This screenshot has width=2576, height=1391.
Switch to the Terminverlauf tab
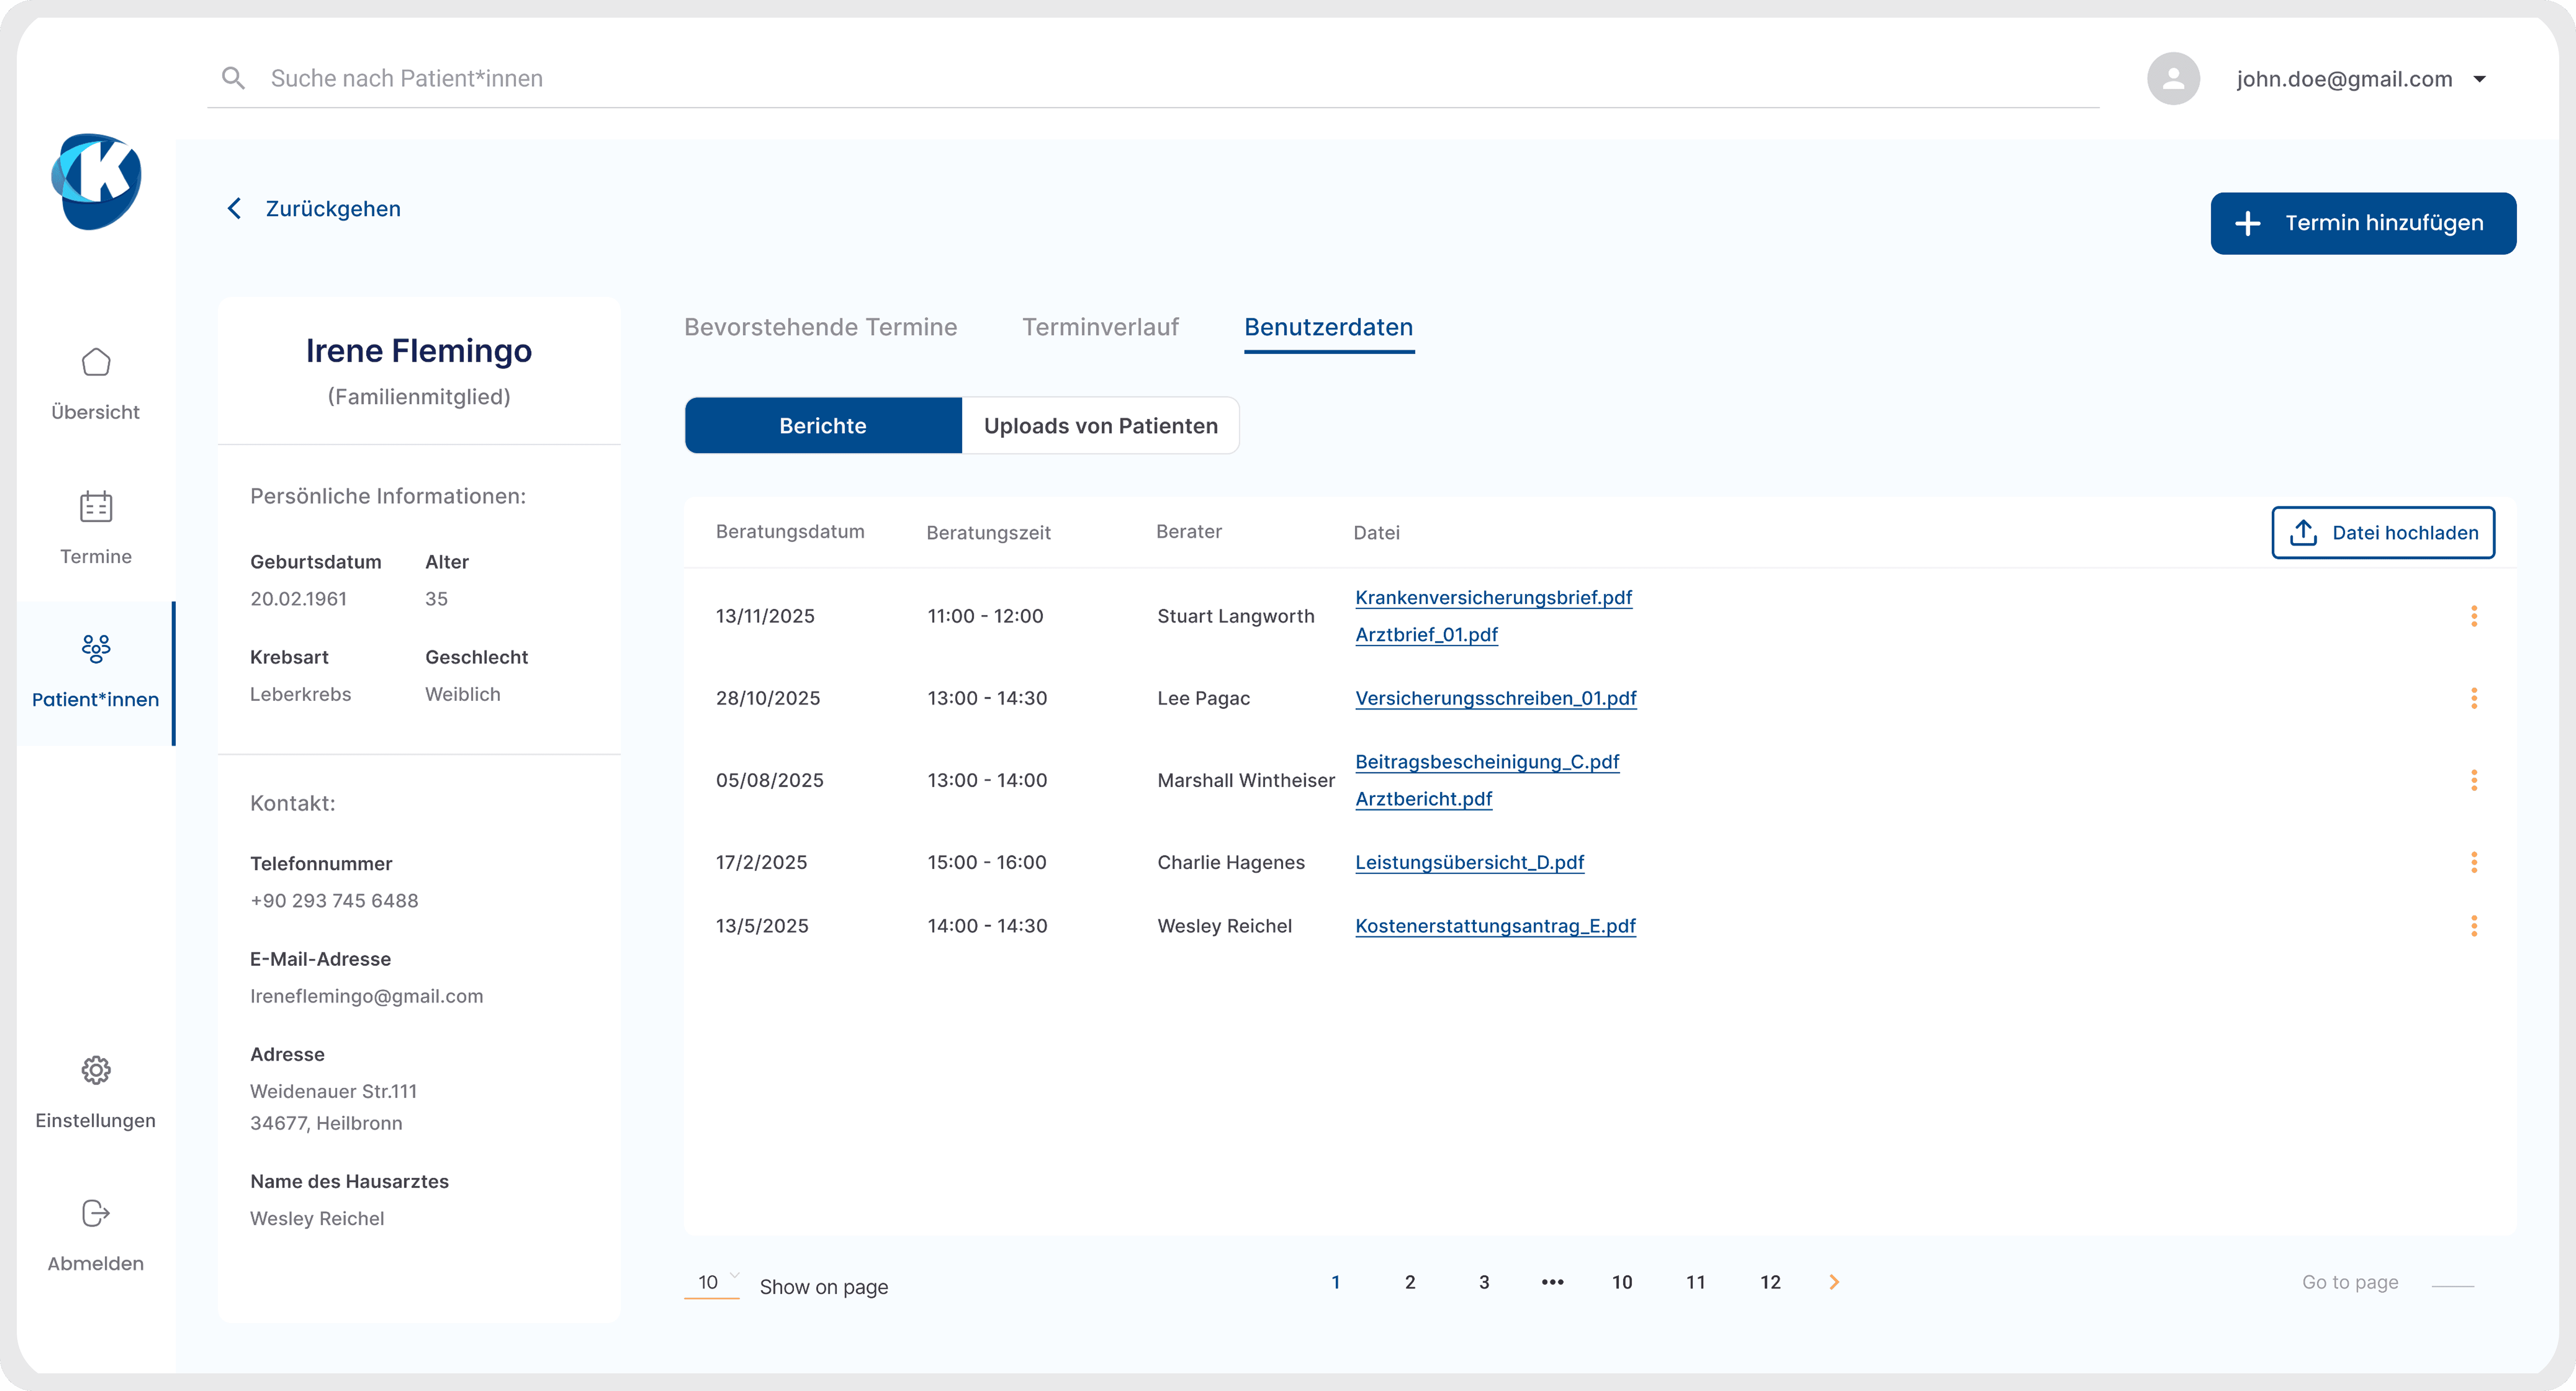tap(1100, 327)
